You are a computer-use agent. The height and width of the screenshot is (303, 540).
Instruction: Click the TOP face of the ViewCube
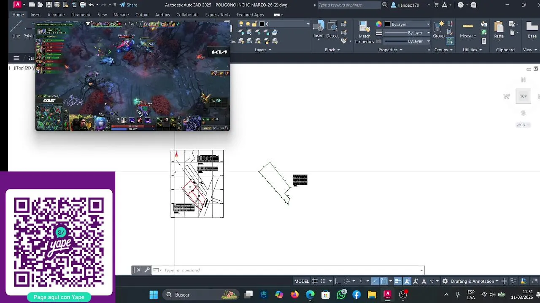point(523,96)
